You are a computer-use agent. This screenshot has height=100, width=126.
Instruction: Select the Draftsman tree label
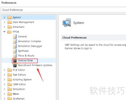(x=19, y=99)
